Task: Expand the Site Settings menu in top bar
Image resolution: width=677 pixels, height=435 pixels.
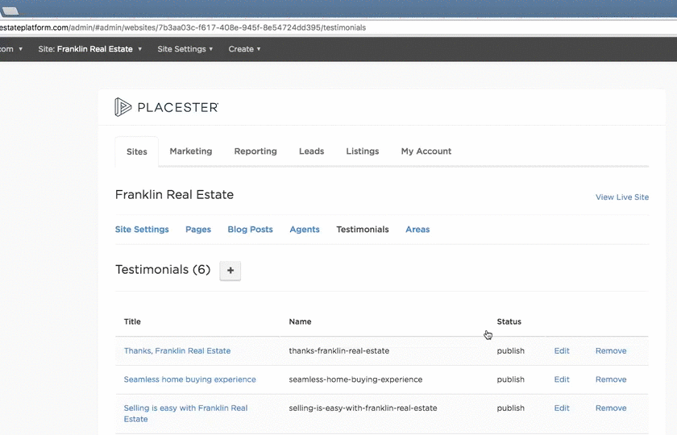Action: coord(185,49)
